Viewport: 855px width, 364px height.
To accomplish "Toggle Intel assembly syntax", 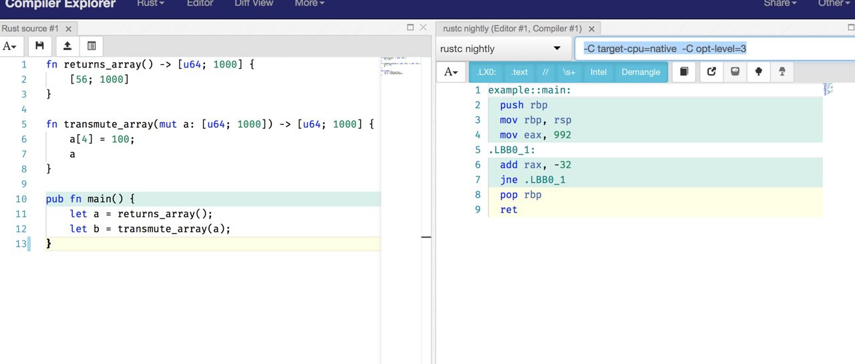I will click(x=598, y=72).
